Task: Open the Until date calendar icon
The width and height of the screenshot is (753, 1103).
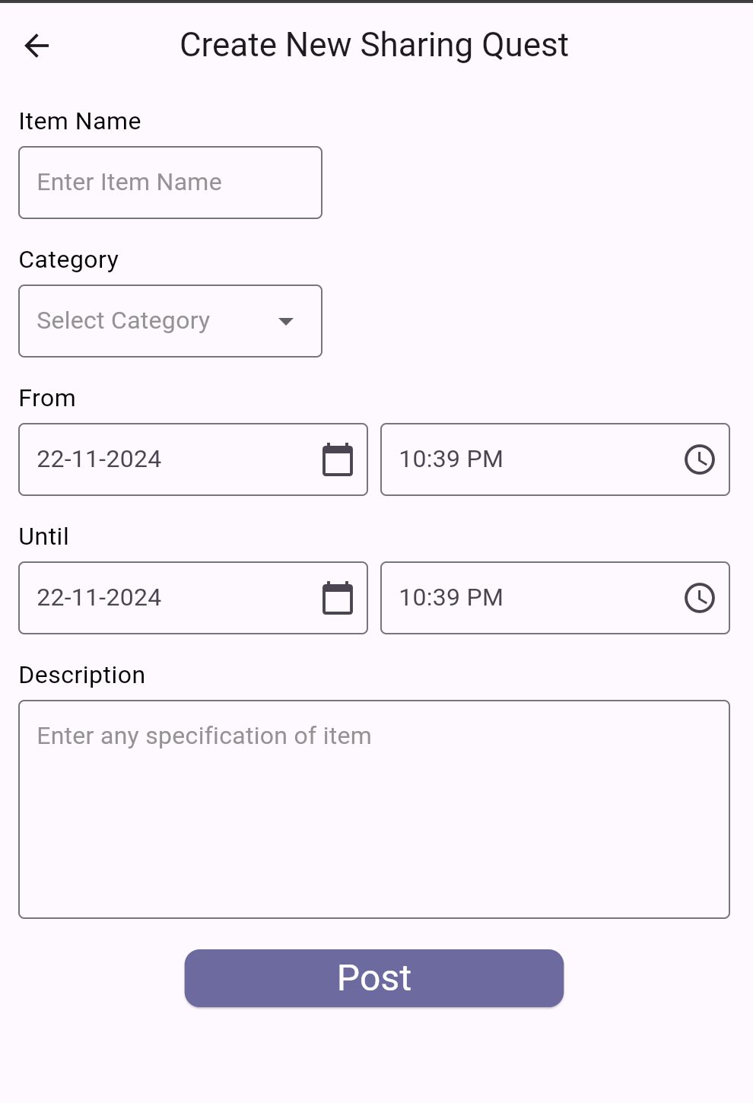Action: pyautogui.click(x=338, y=598)
